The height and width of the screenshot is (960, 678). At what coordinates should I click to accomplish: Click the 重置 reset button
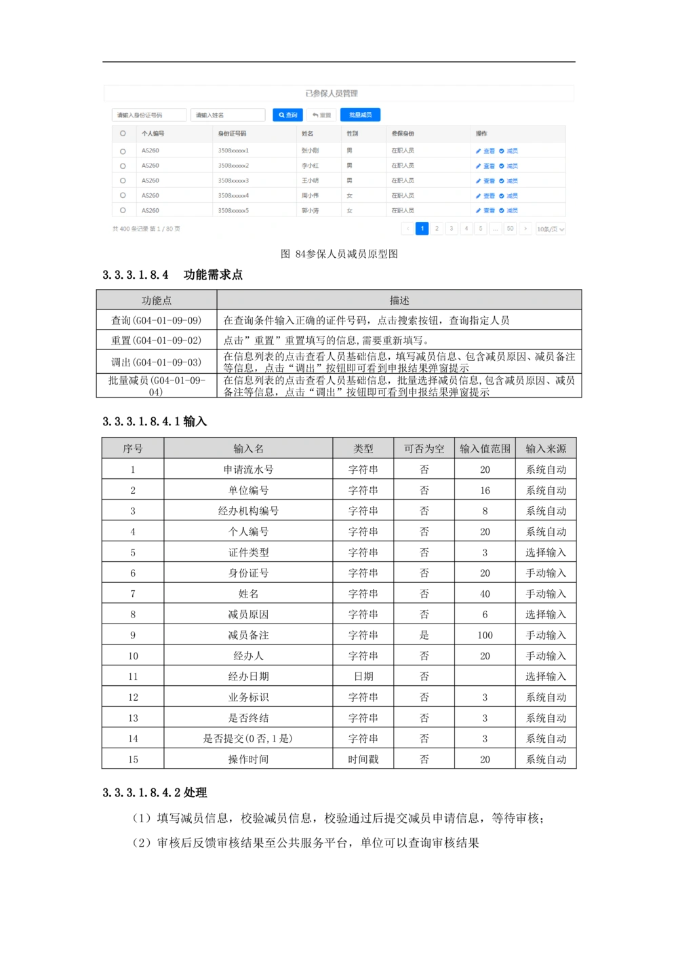tap(321, 115)
